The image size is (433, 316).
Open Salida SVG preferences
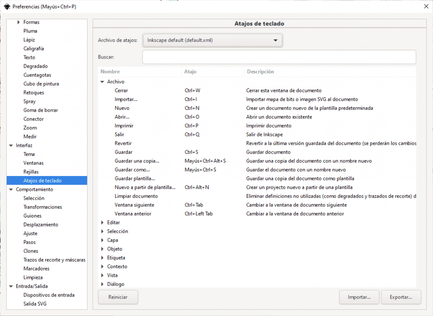[35, 304]
